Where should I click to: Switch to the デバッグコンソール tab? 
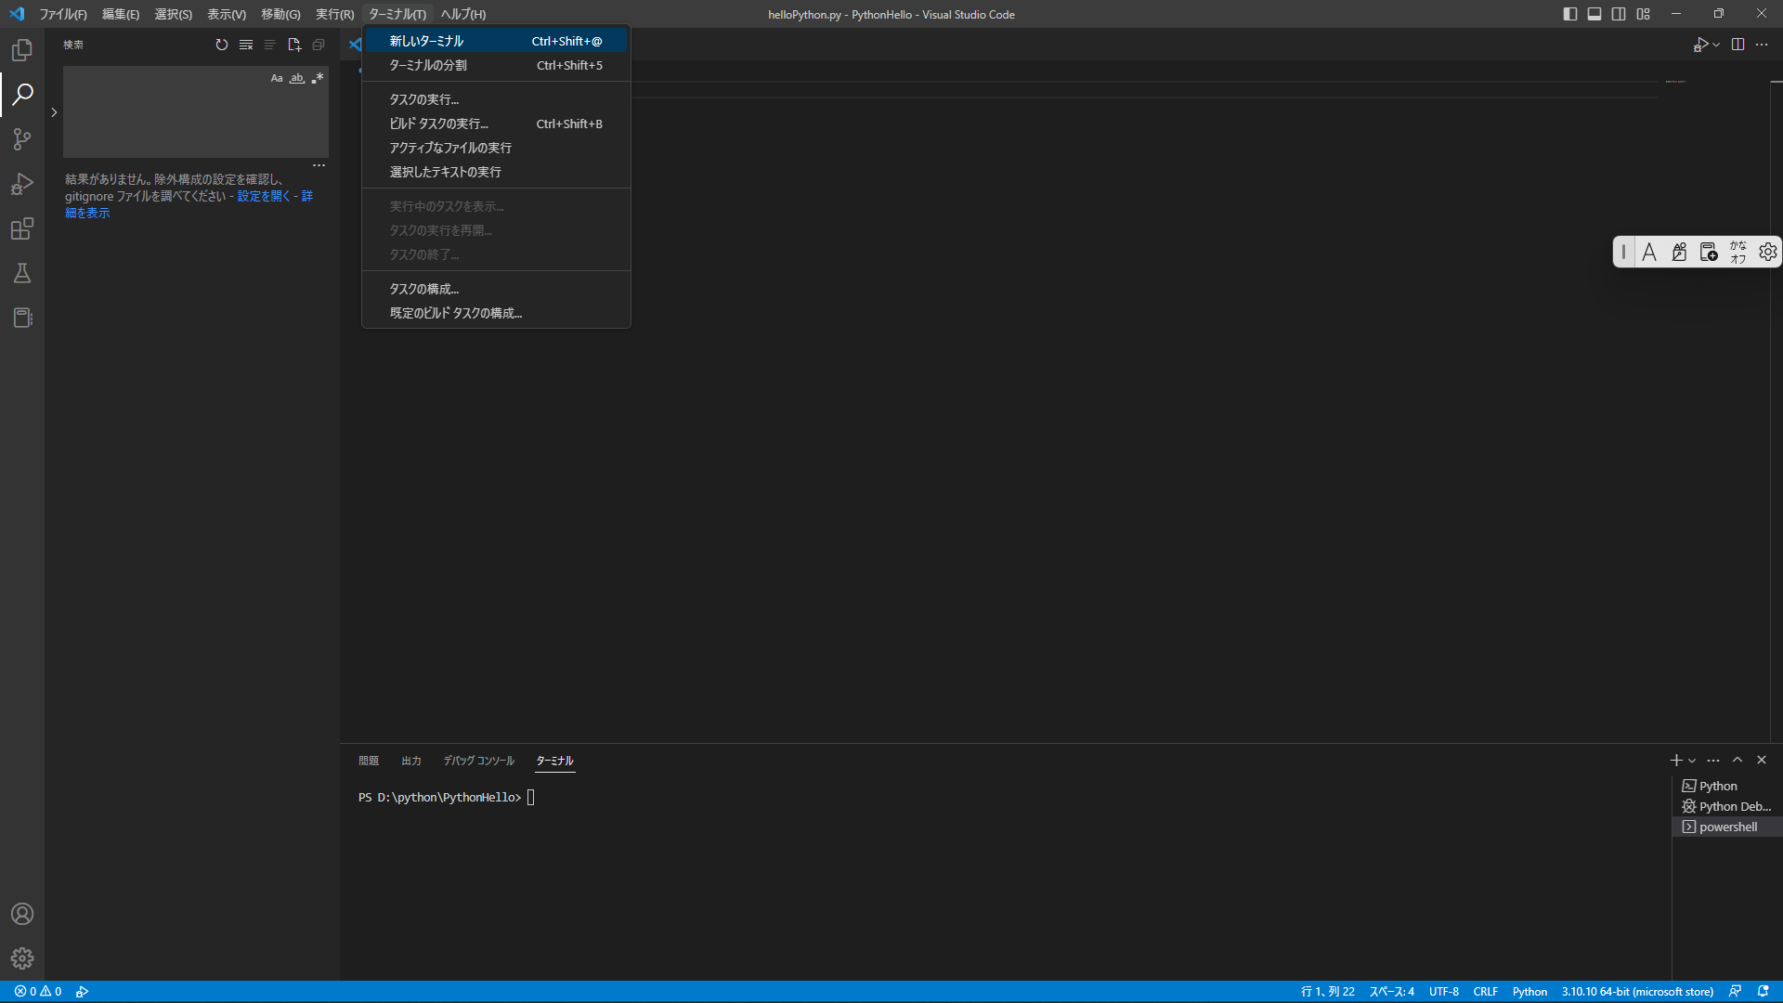click(478, 761)
